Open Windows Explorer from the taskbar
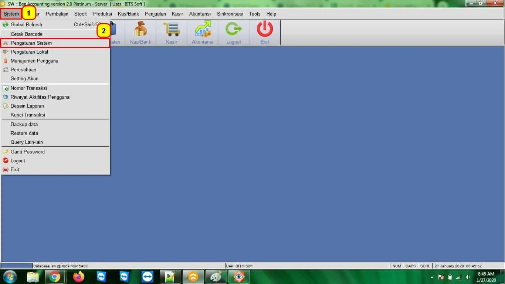Viewport: 505px width, 284px height. pos(33,277)
